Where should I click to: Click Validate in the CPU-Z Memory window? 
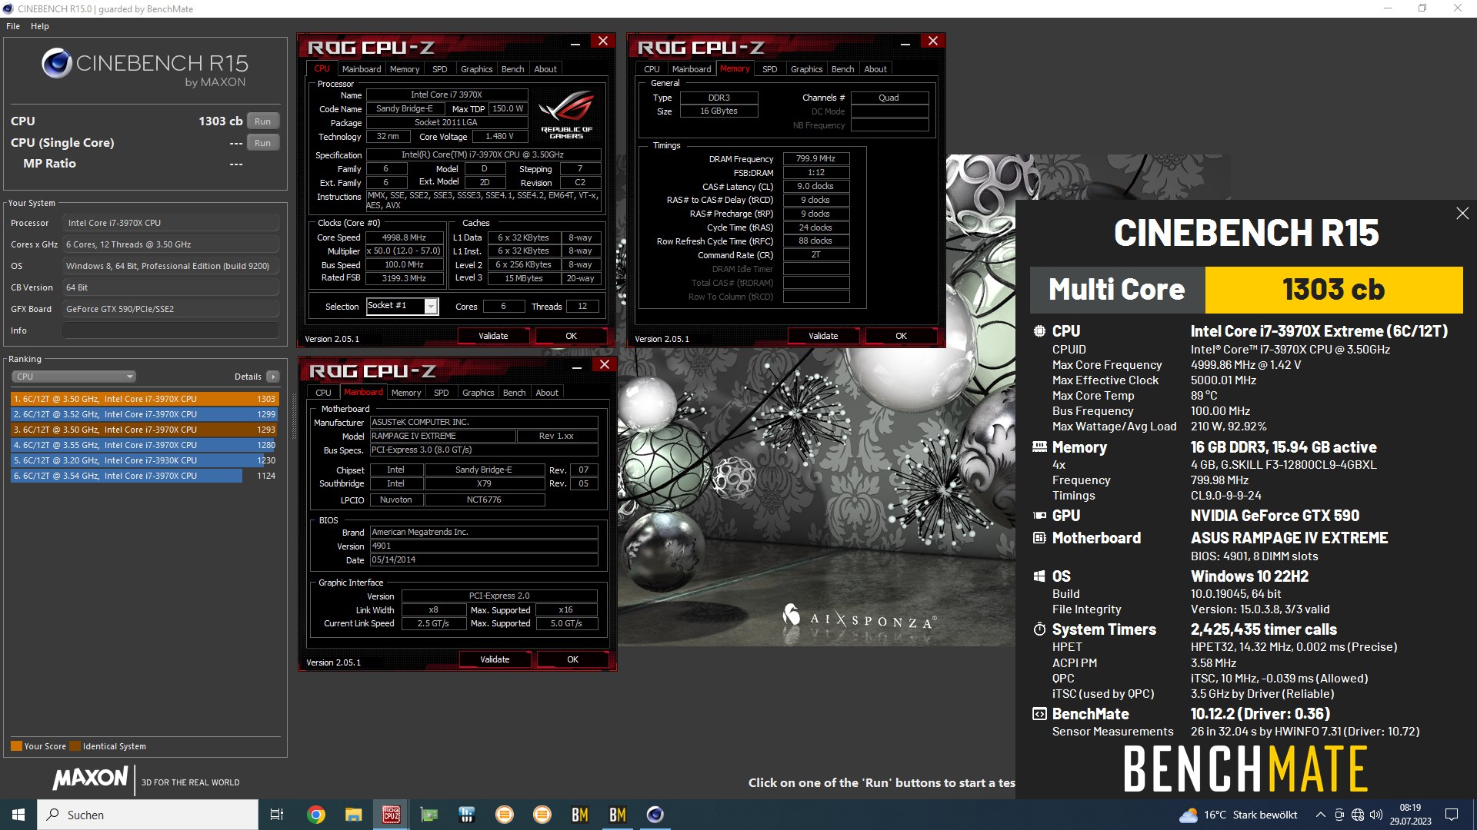click(x=823, y=336)
